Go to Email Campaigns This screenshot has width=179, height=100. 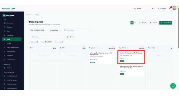pyautogui.click(x=12, y=80)
